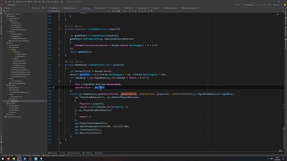Image resolution: width=287 pixels, height=161 pixels.
Task: Open the Problems tool window
Action: tap(37, 156)
